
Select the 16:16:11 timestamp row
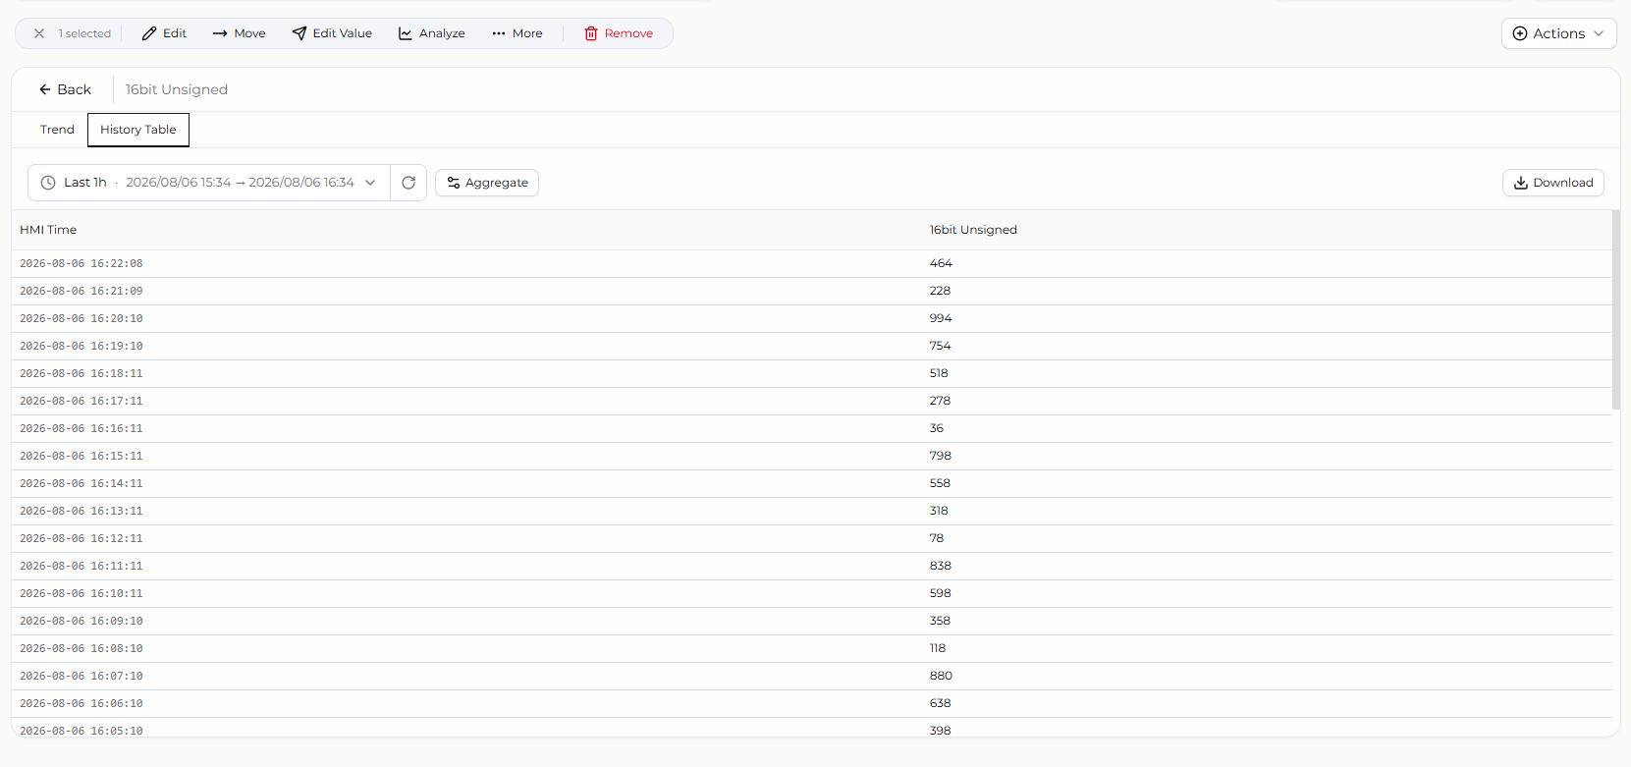(812, 428)
